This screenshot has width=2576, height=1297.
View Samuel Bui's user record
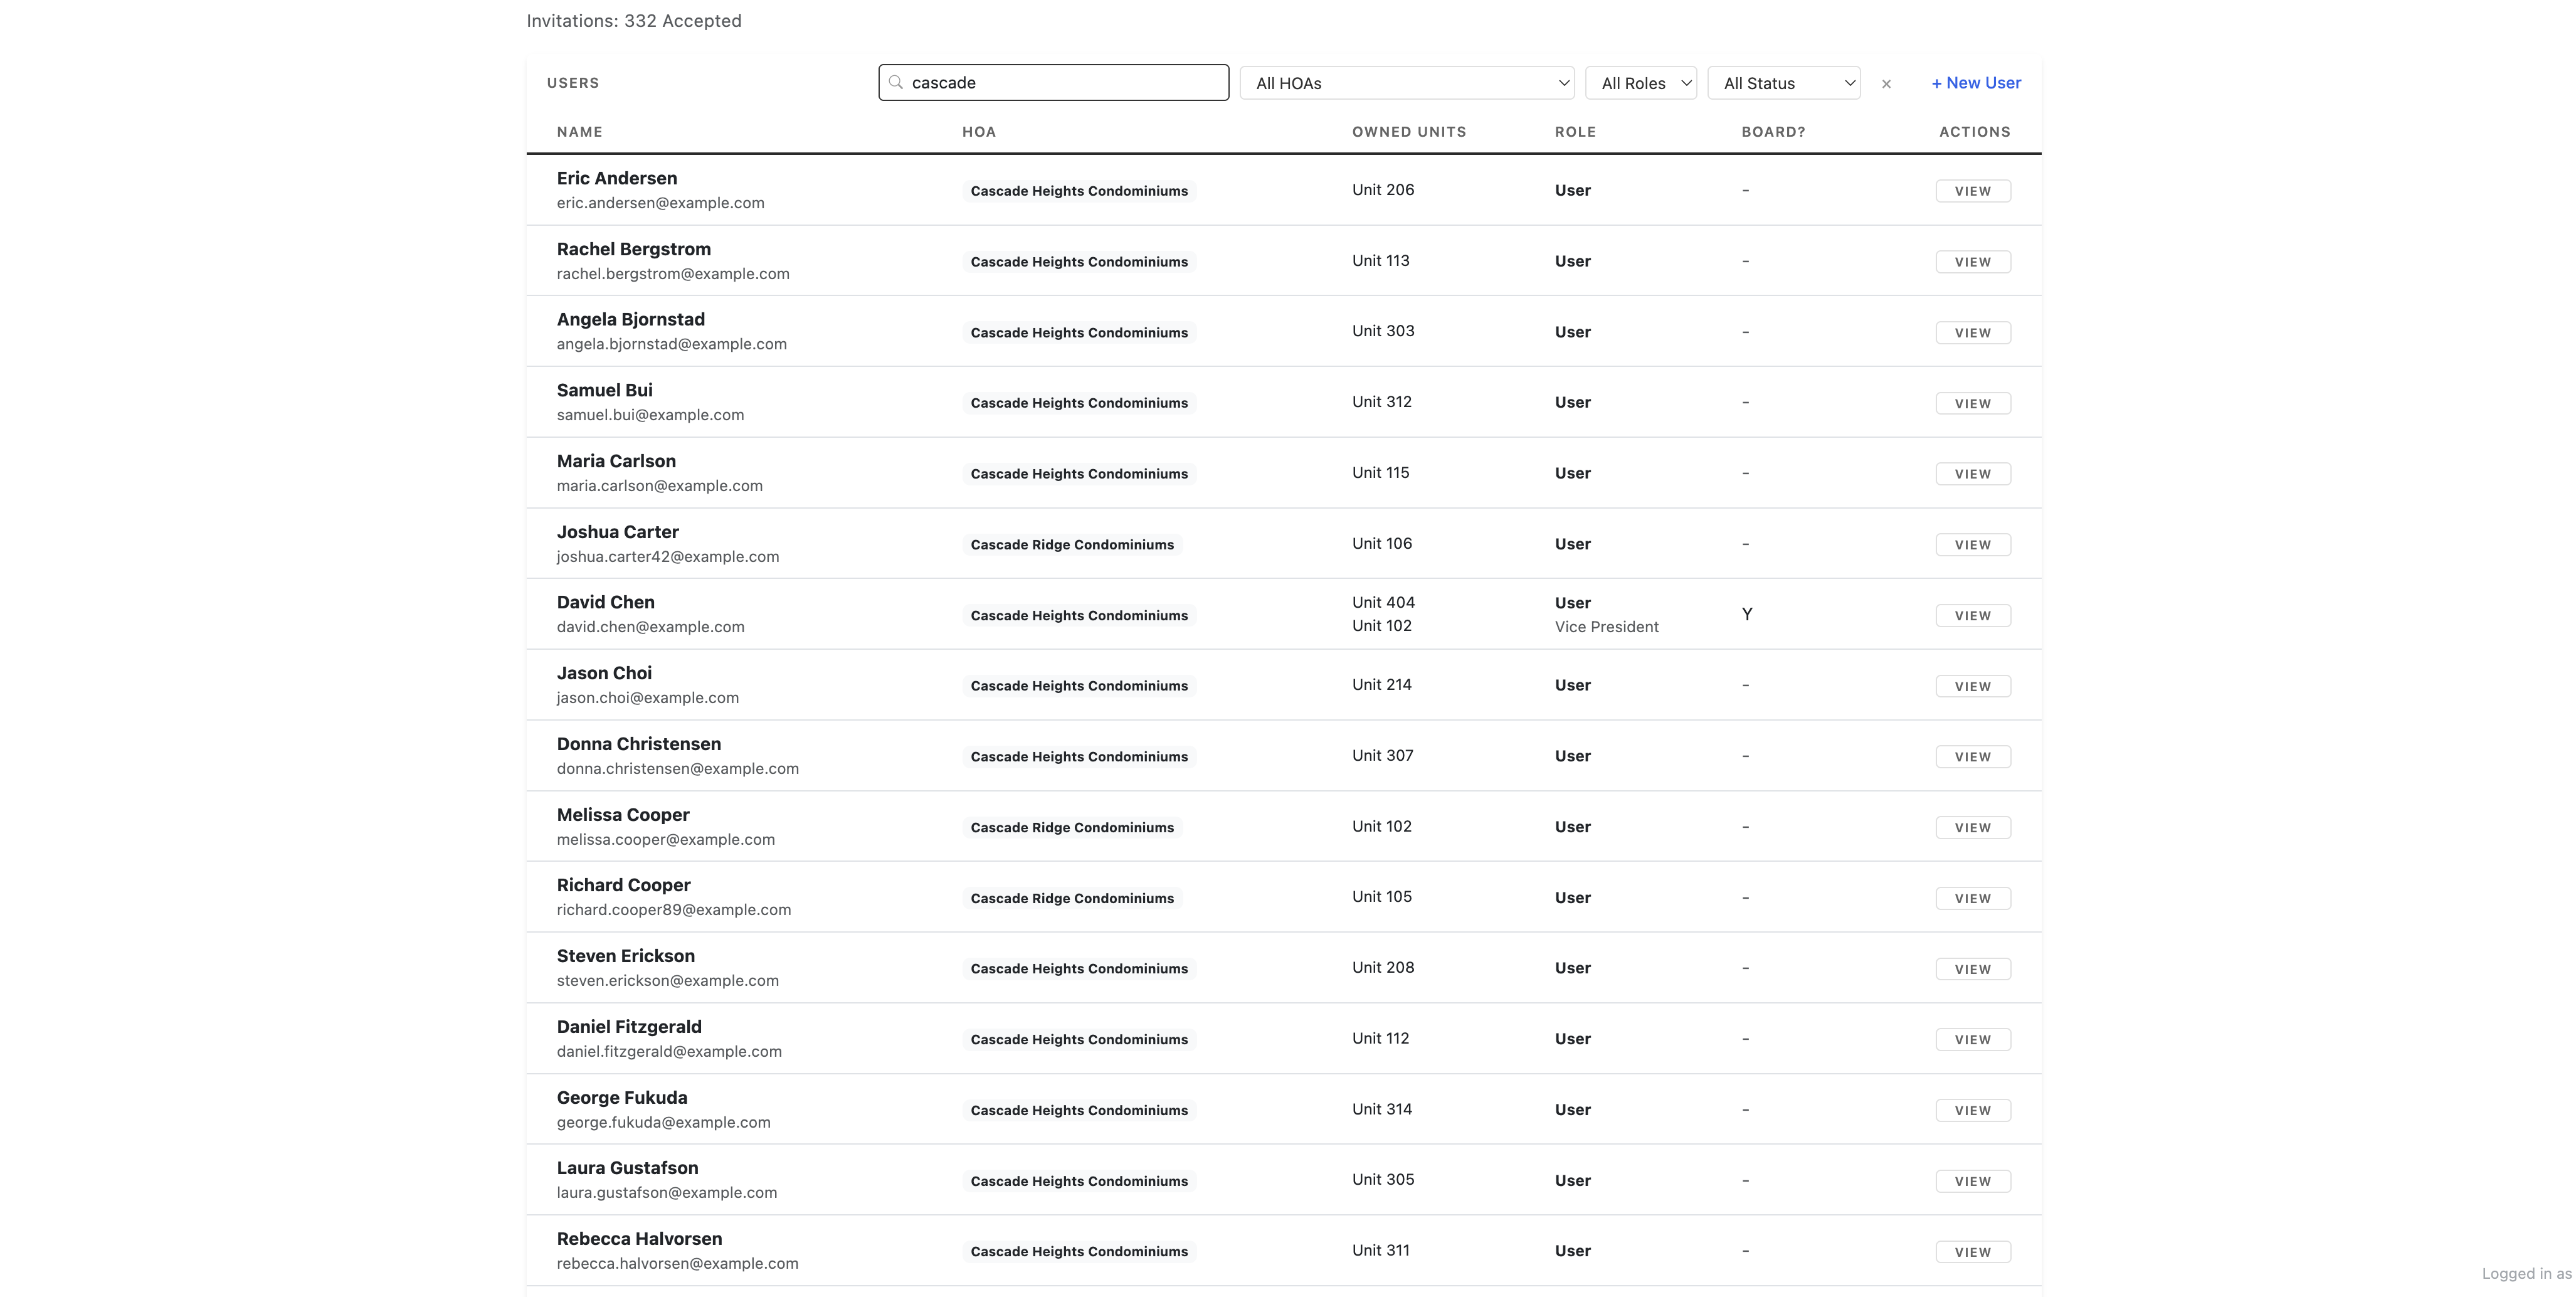coord(1973,403)
